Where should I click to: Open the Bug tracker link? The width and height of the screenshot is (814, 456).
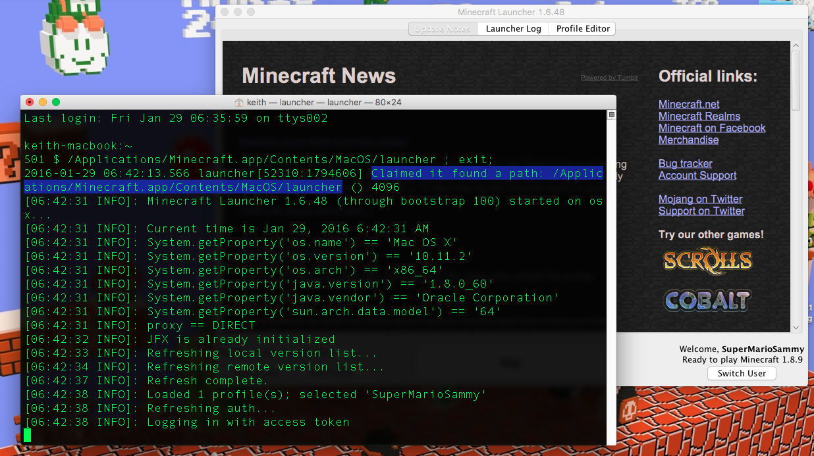tap(685, 163)
